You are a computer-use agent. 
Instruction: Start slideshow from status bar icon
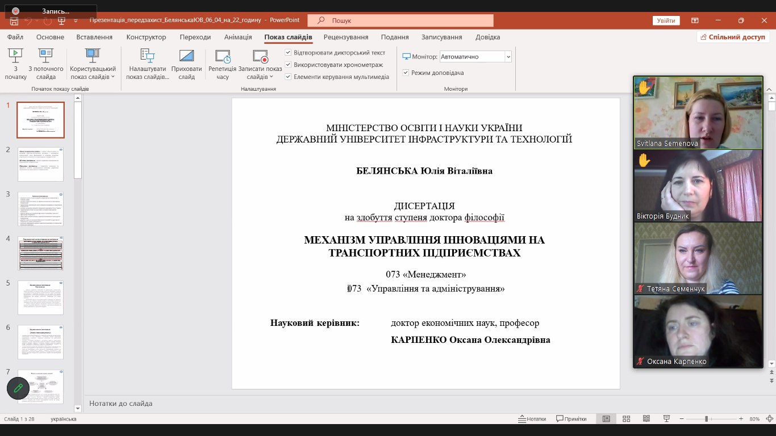tap(666, 419)
